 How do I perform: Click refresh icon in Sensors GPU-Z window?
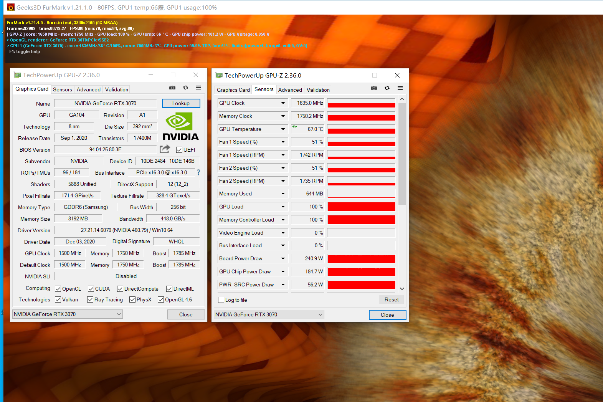click(387, 88)
